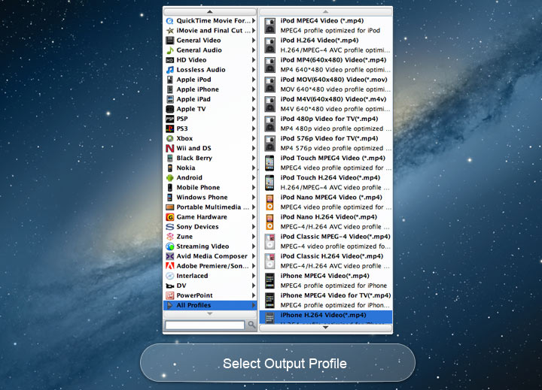Choose iPod MOV(640x480) Video profile
The image size is (542, 390).
[x=326, y=85]
